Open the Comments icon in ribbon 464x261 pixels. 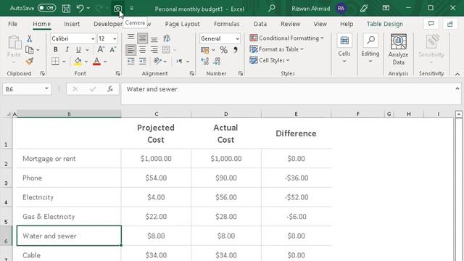point(431,24)
